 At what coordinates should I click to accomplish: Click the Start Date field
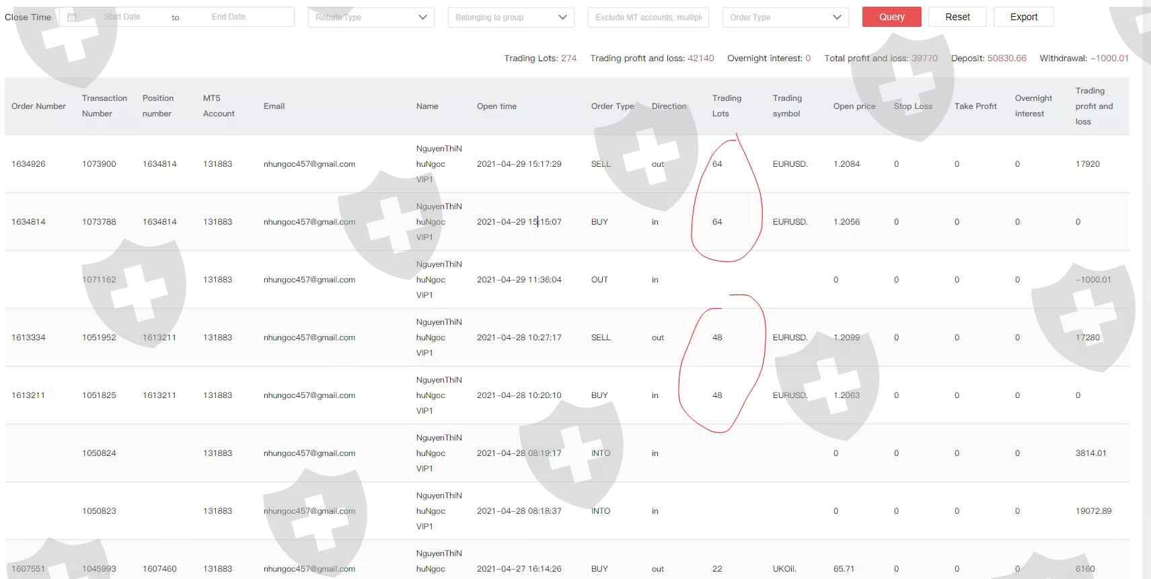(x=122, y=17)
